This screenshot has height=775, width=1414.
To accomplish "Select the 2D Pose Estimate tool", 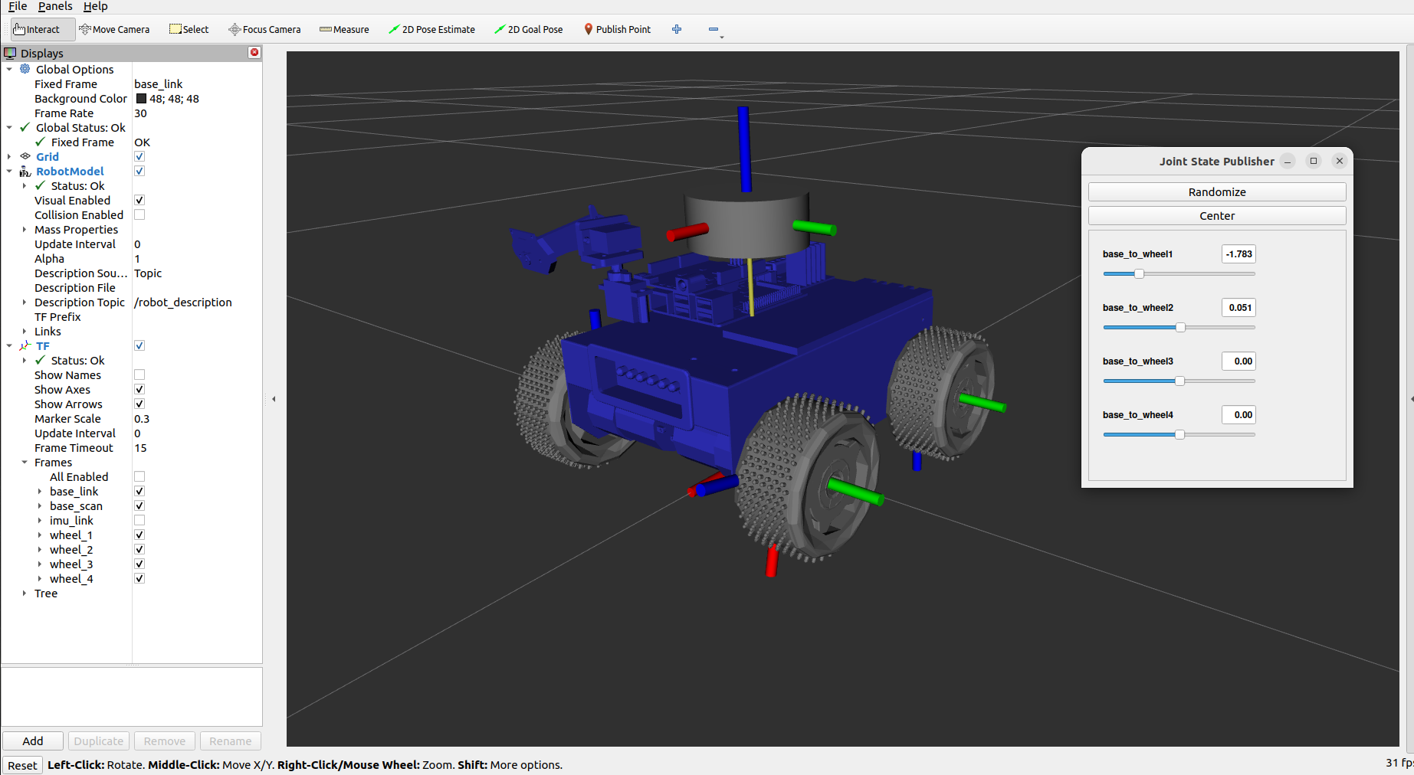I will [431, 29].
